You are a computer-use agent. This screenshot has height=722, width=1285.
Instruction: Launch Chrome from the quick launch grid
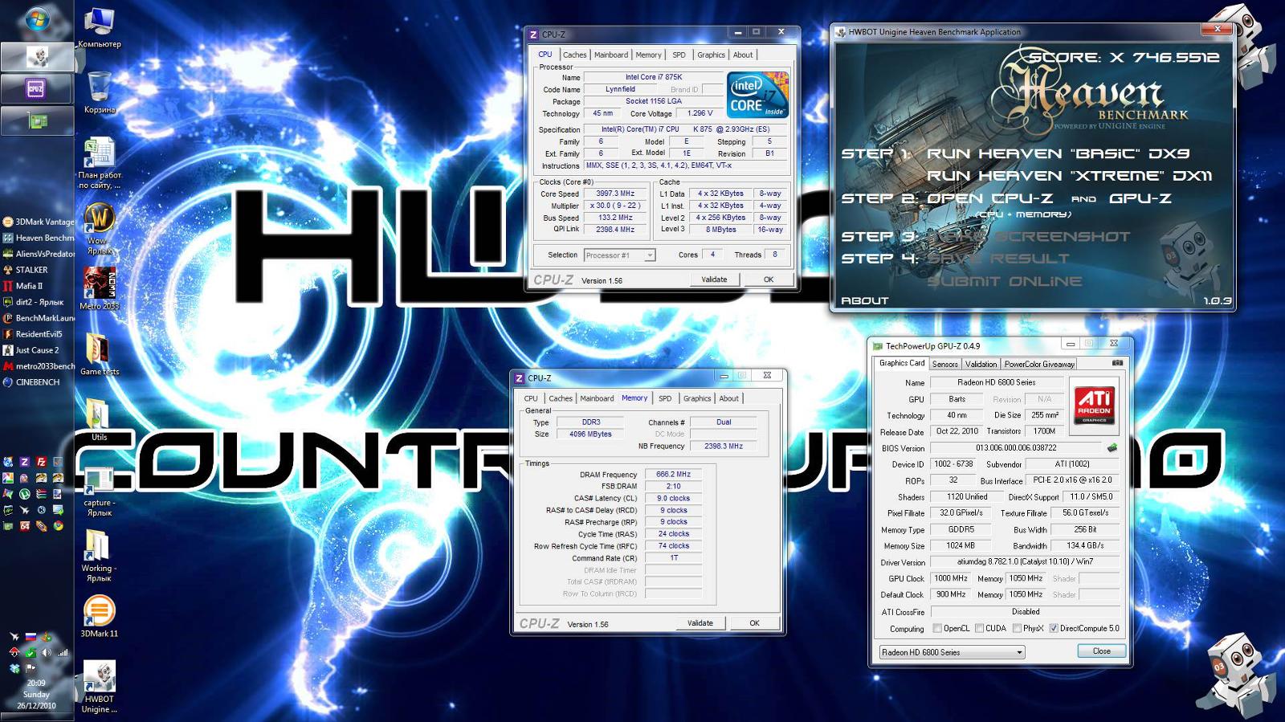pos(58,526)
